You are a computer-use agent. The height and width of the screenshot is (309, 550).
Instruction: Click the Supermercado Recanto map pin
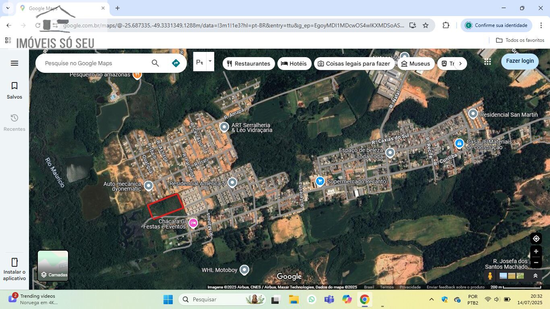coord(320,181)
